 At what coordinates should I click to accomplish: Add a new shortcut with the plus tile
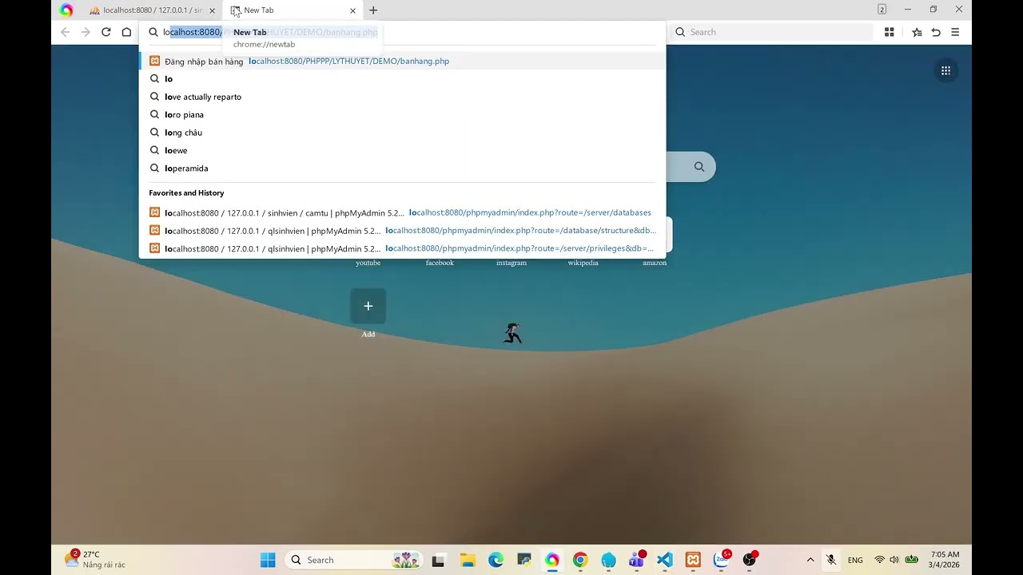pos(368,306)
